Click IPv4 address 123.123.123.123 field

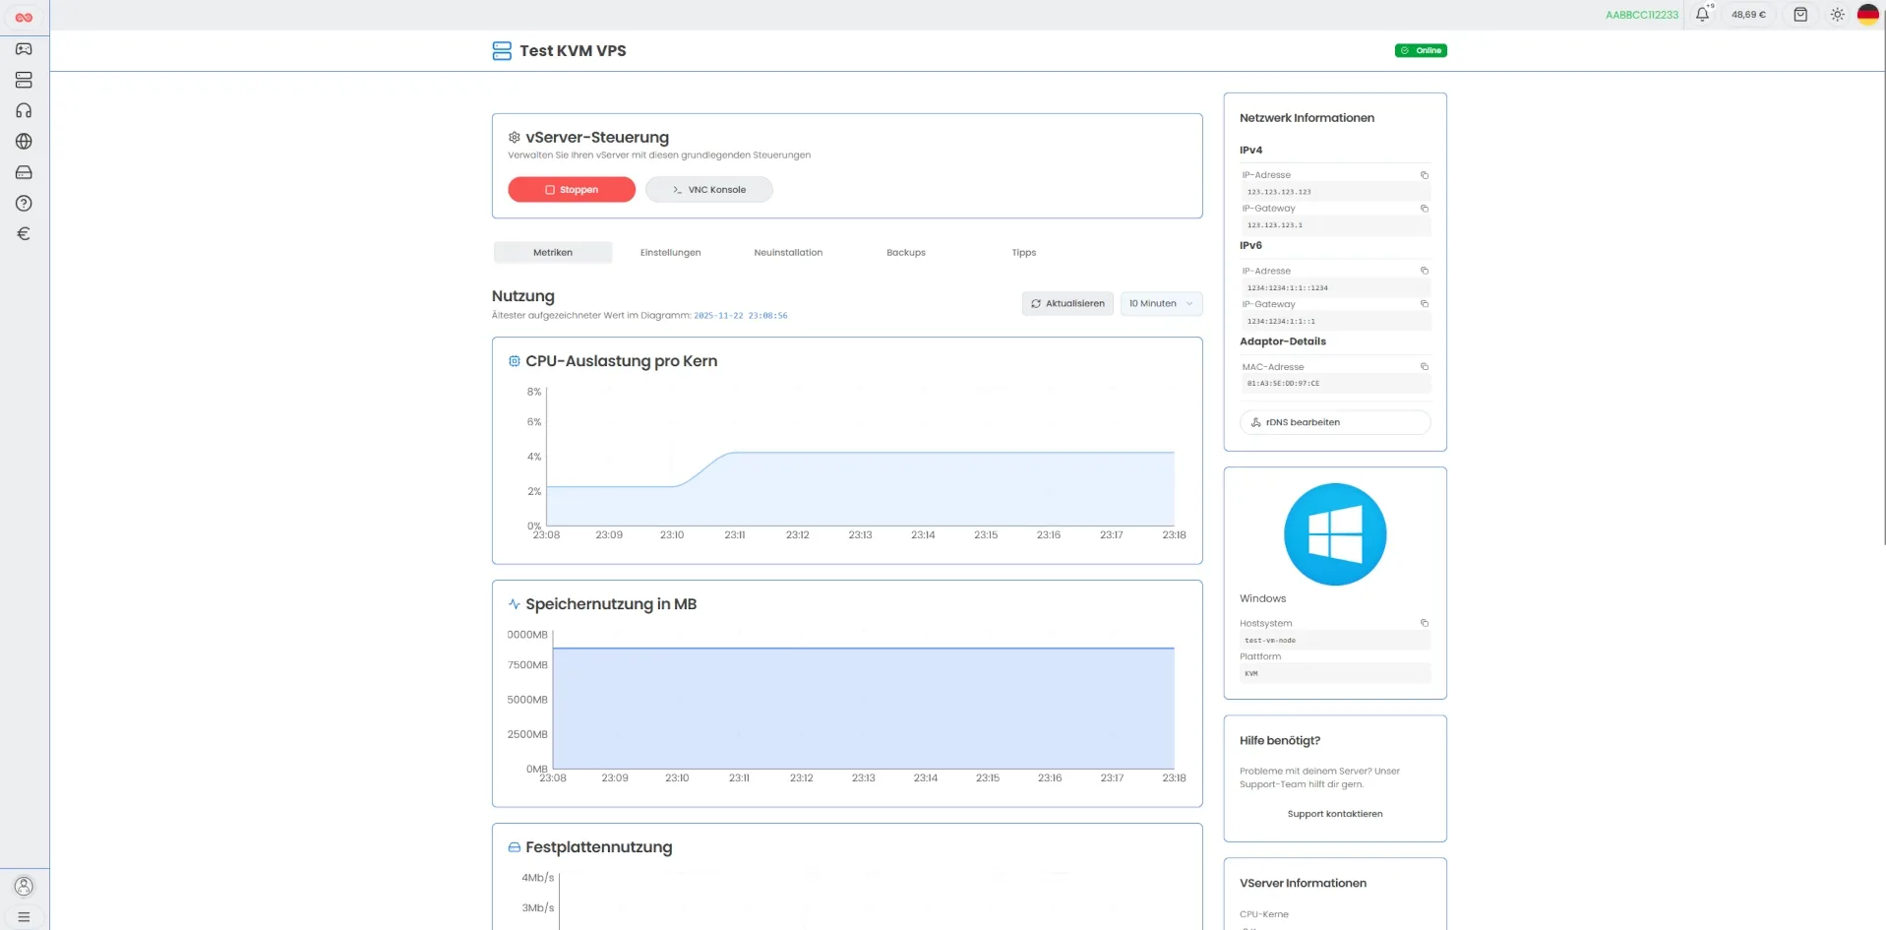pyautogui.click(x=1335, y=192)
